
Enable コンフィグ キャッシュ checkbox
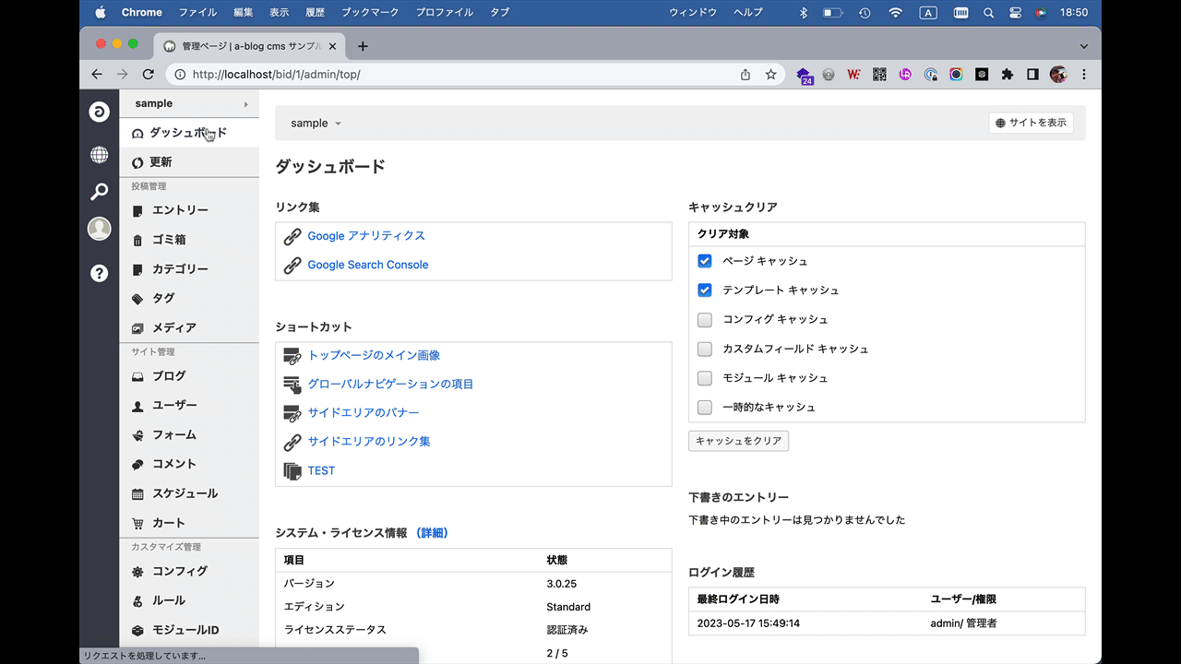pos(705,320)
